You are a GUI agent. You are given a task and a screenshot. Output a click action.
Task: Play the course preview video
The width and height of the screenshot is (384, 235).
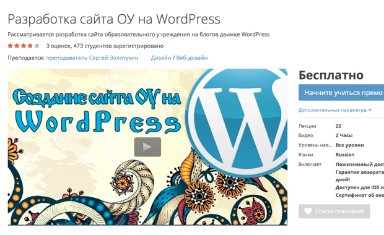coord(147,147)
